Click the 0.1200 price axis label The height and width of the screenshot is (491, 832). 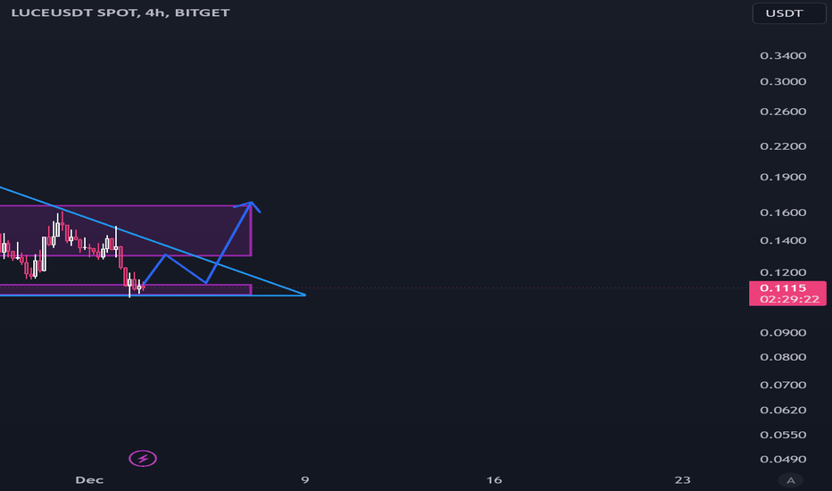[x=783, y=272]
